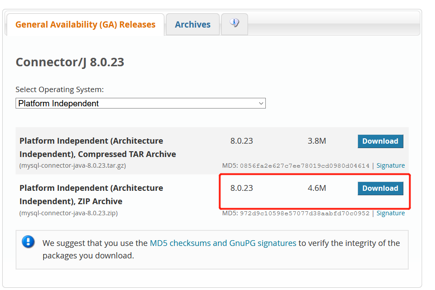Select the MD5 hash 0856fa2e627c7ee78019cd0980d04614
This screenshot has height=290, width=435.
(305, 166)
